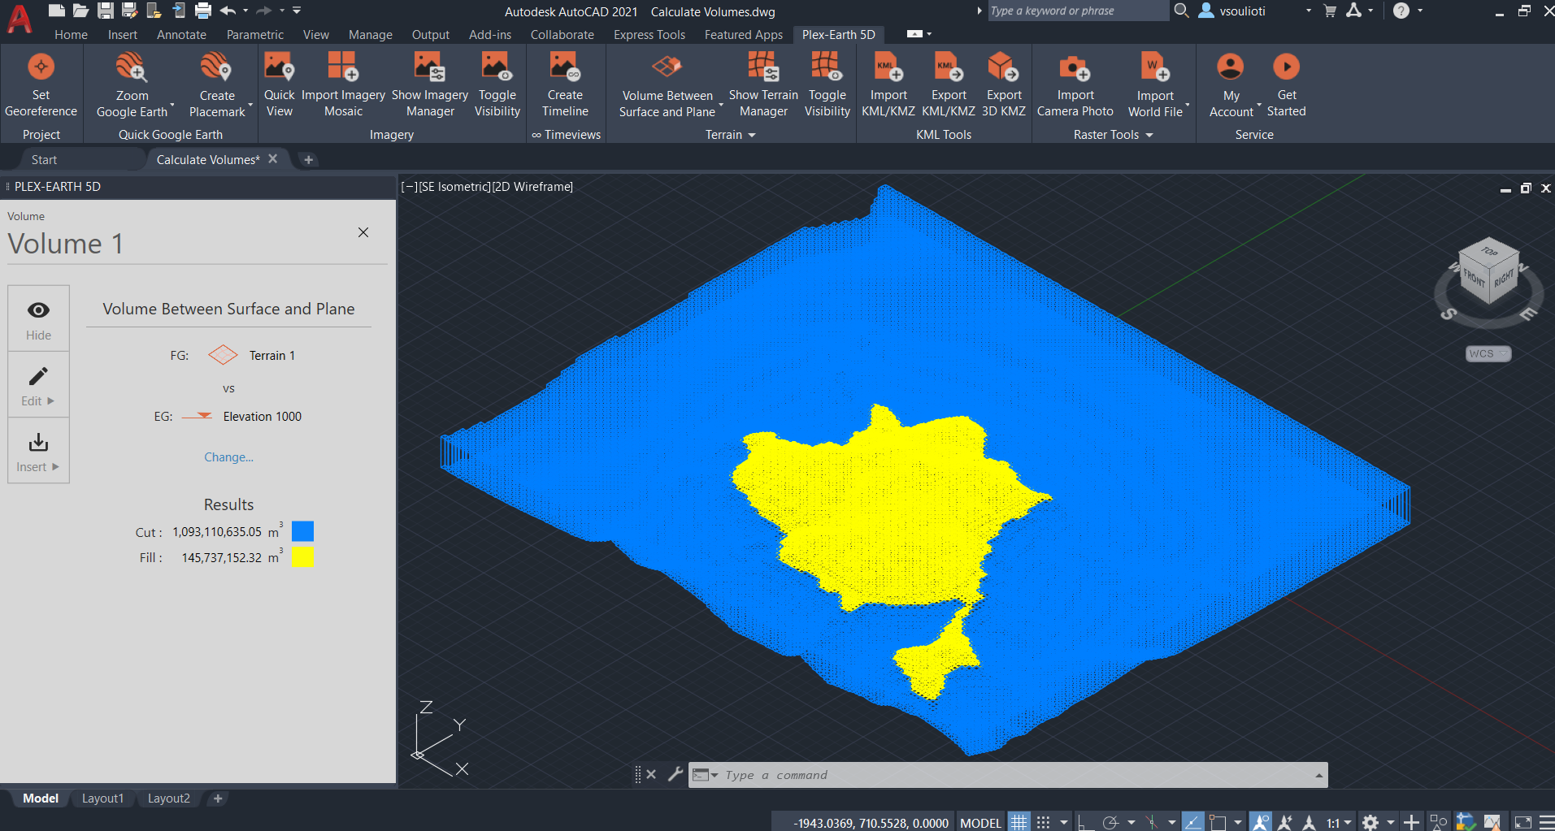Screen dimensions: 1555x831
Task: Open Show Terrain Manager
Action: (x=763, y=84)
